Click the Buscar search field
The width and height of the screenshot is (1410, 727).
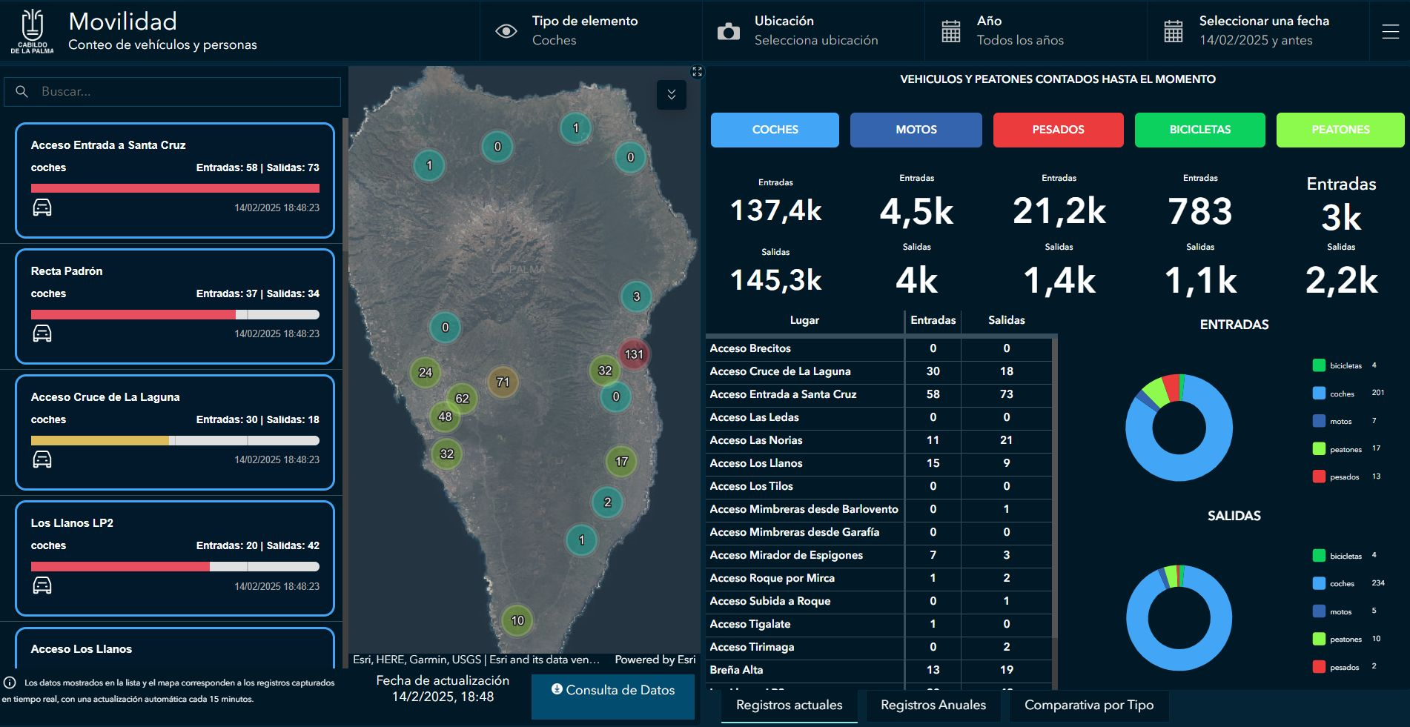178,92
